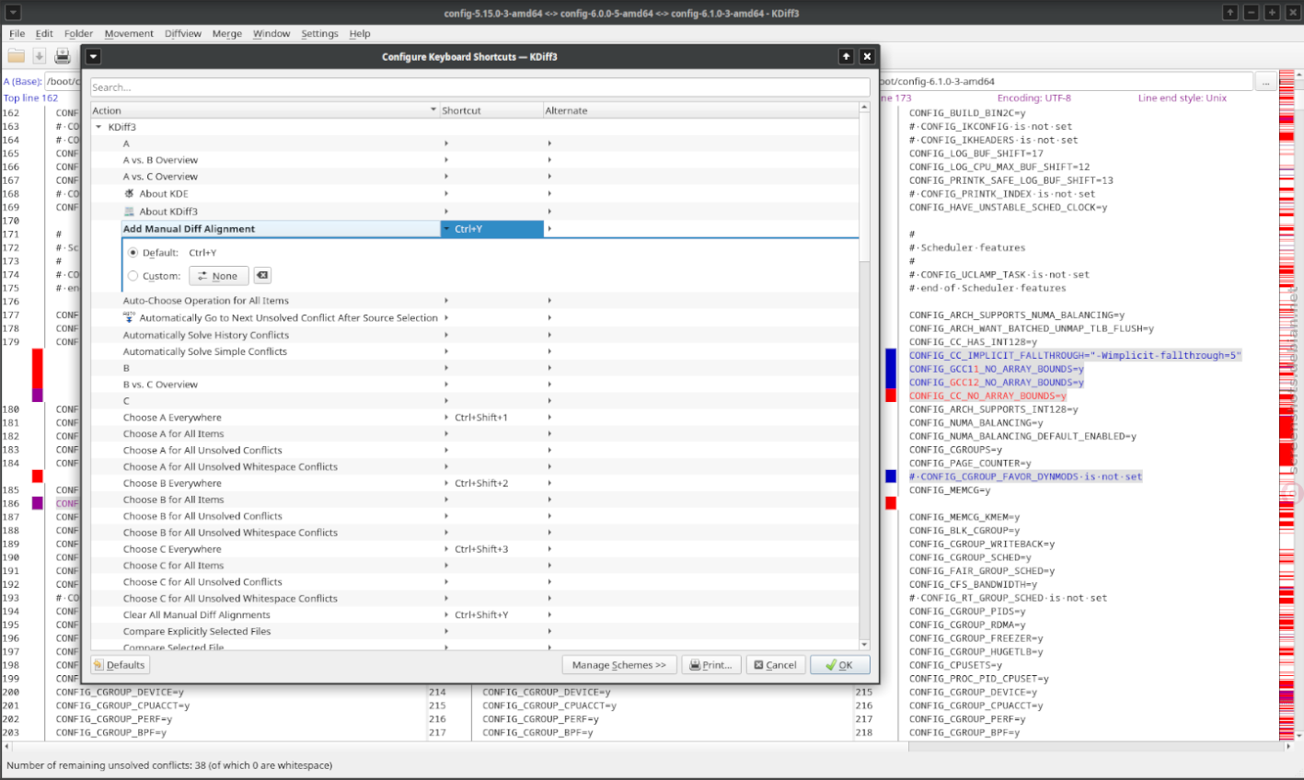Viewport: 1304px width, 780px height.
Task: Click the Action column sort arrow
Action: (x=433, y=110)
